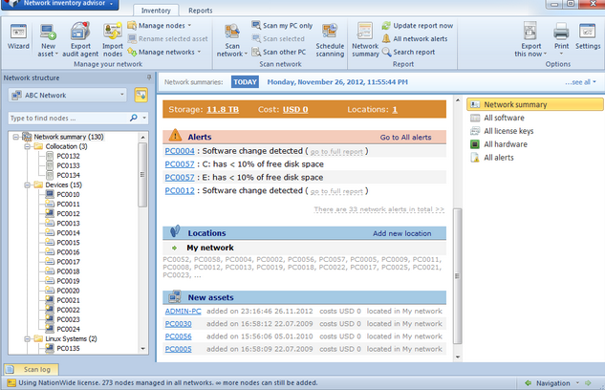Select Scan my PC only
The image size is (605, 390).
coord(282,26)
